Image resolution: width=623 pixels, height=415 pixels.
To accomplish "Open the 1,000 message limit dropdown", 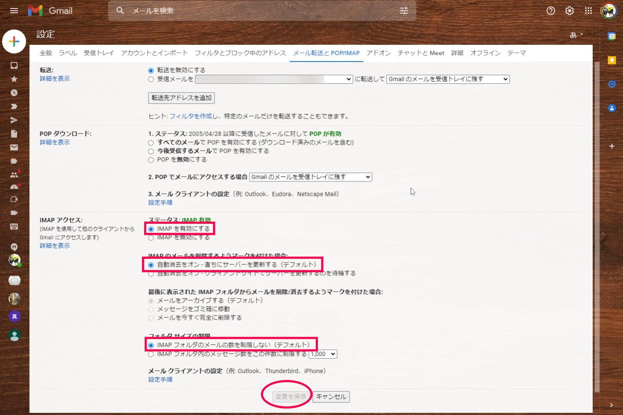I will tap(323, 354).
